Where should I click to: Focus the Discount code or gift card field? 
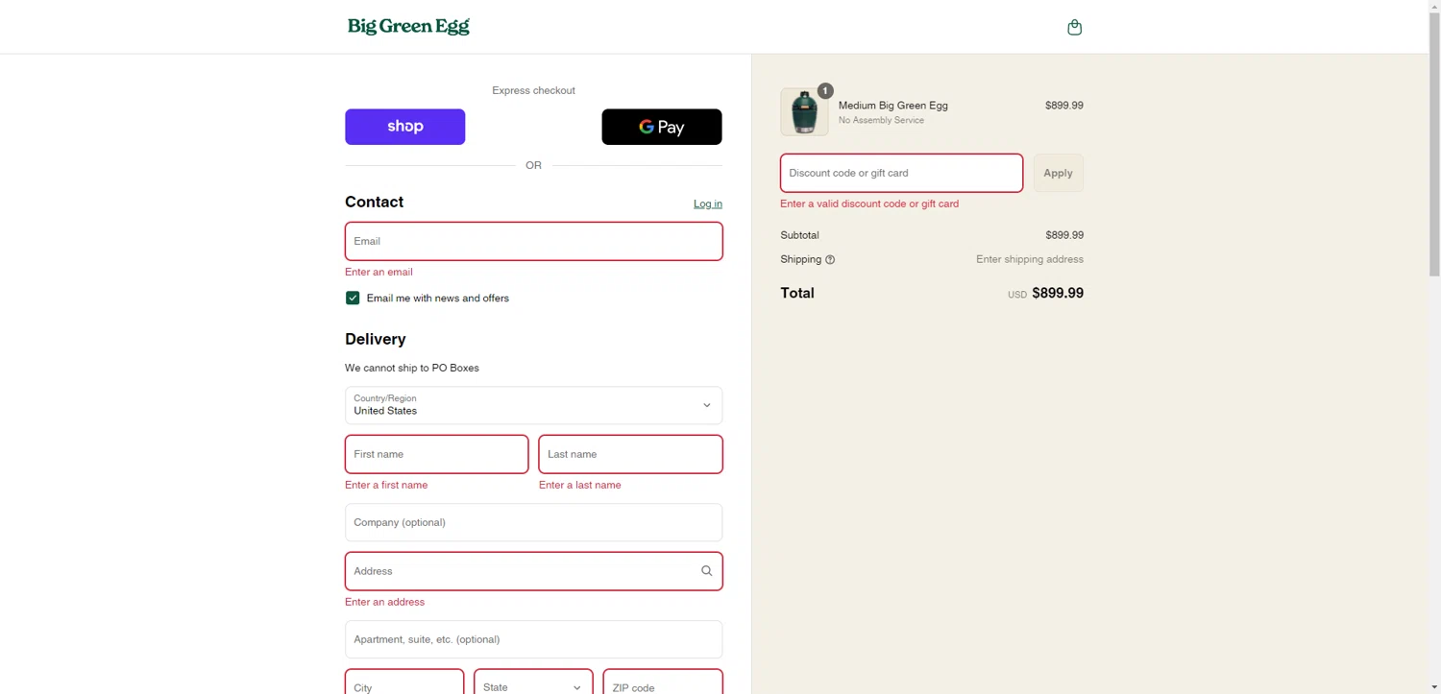901,173
